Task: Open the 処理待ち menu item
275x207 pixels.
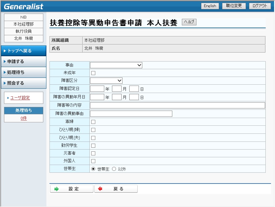Action: (24, 72)
